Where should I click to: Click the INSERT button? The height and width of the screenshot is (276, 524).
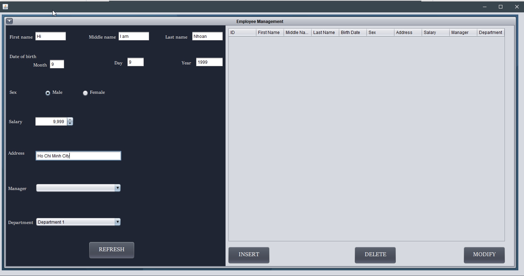point(249,255)
